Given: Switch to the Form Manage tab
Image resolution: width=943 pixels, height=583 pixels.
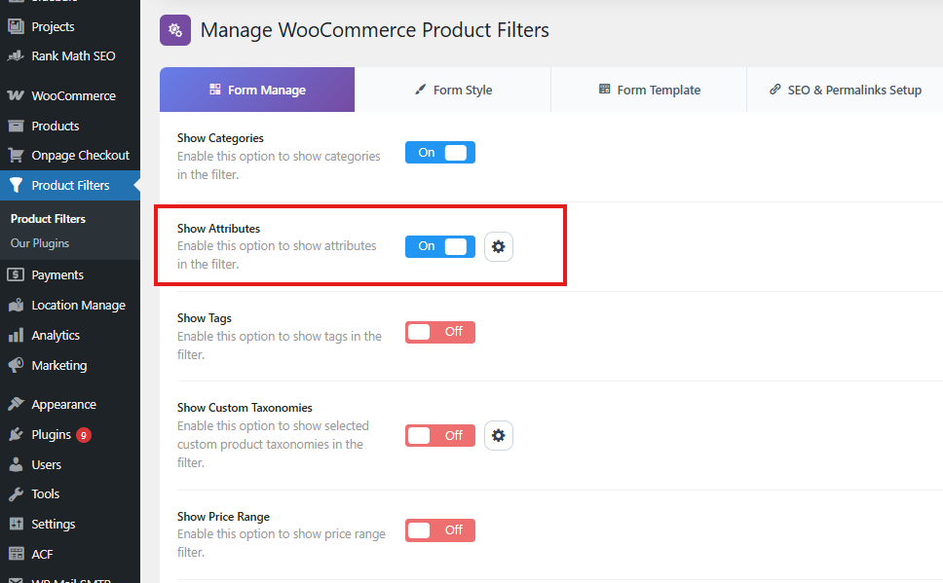Looking at the screenshot, I should coord(257,90).
